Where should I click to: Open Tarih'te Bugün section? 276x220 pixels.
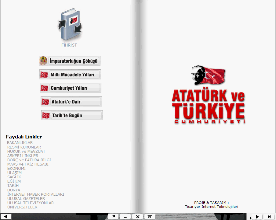(x=72, y=115)
